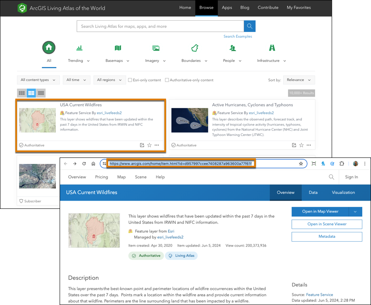Switch to grid view layout

click(x=22, y=93)
